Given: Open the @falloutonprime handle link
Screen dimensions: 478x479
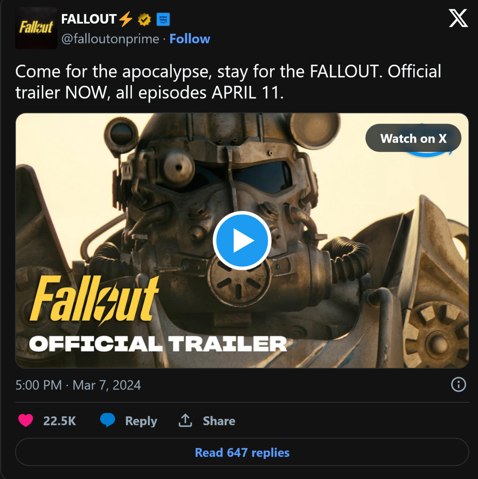Looking at the screenshot, I should pyautogui.click(x=110, y=39).
